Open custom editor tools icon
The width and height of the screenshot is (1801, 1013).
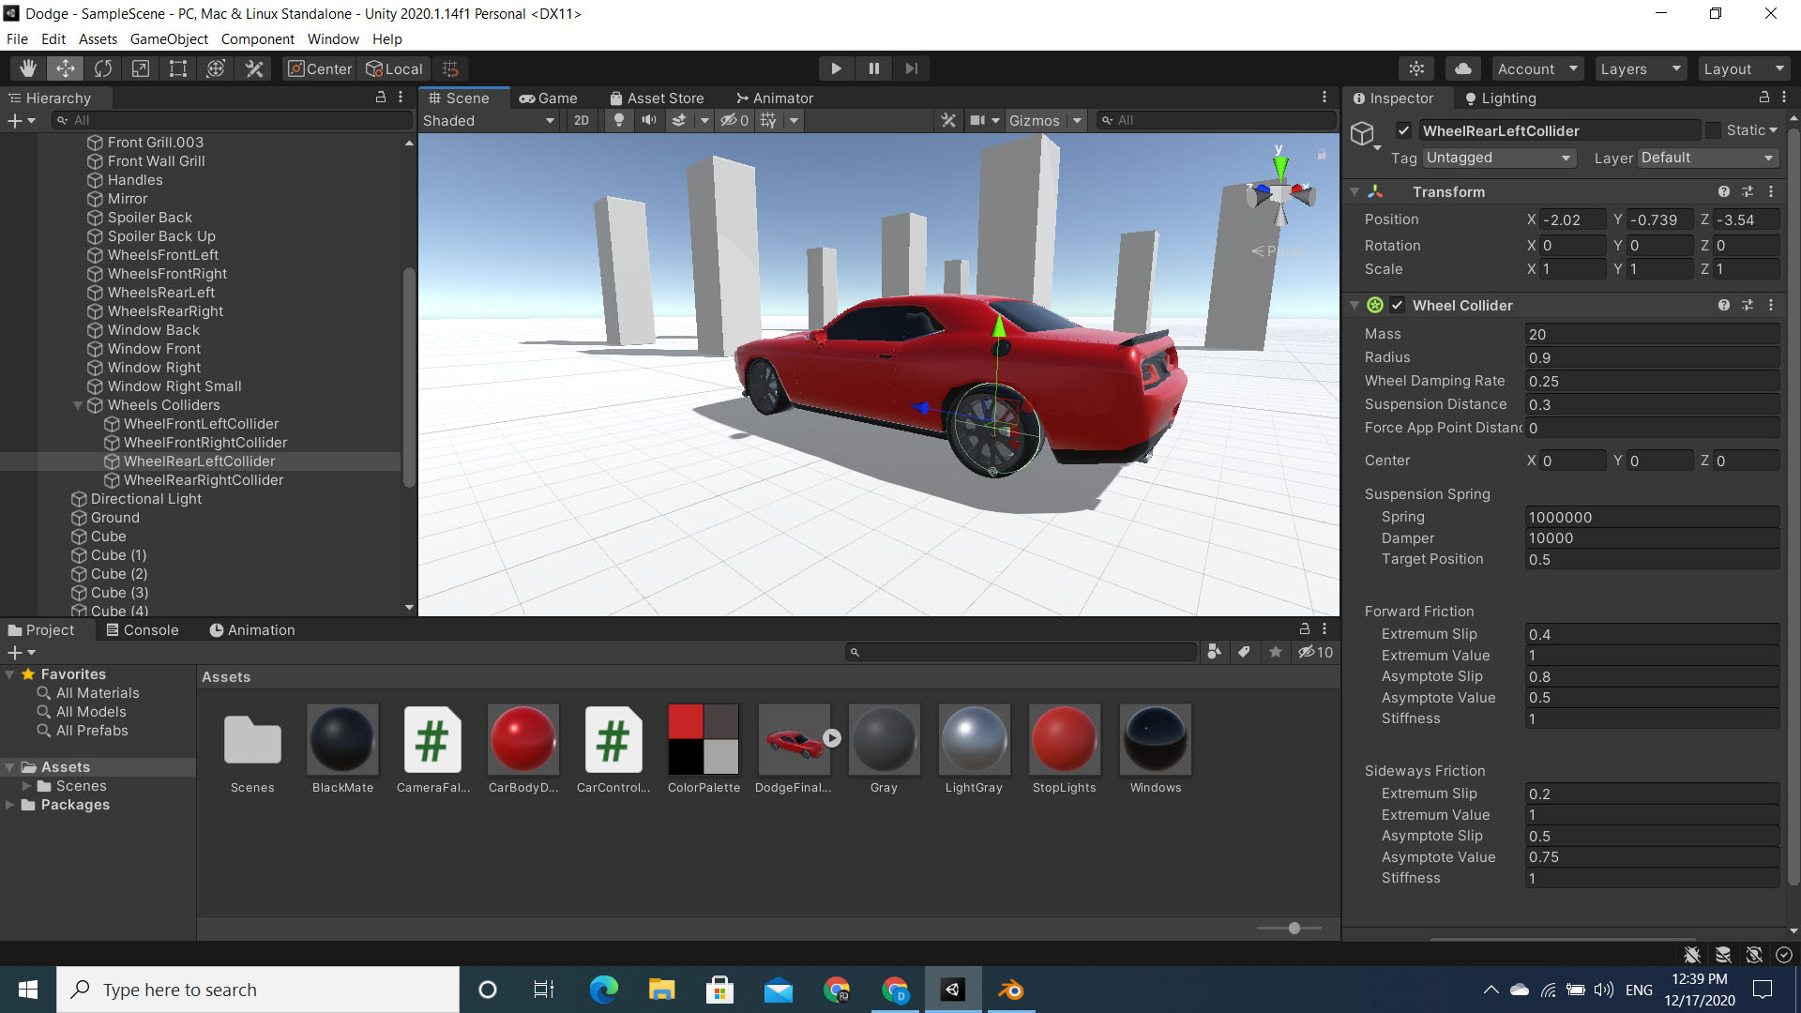[254, 68]
